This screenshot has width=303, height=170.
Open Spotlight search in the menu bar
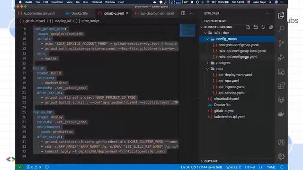coord(270,2)
